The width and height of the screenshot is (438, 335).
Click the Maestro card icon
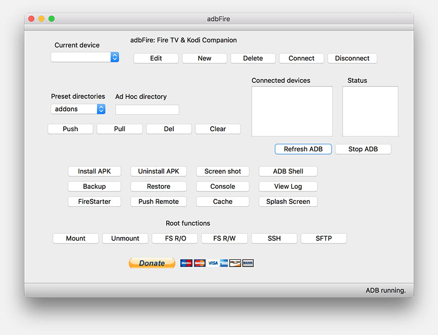click(x=186, y=263)
